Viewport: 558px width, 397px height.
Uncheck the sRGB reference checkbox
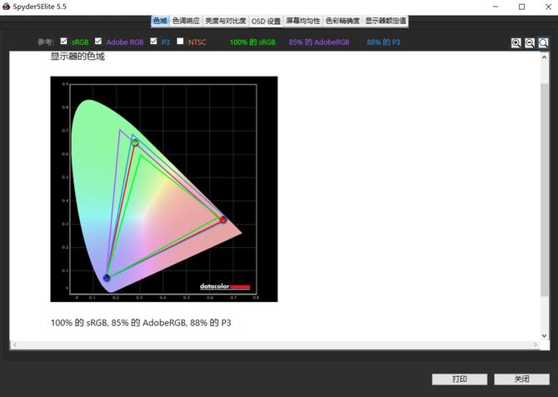tap(64, 41)
